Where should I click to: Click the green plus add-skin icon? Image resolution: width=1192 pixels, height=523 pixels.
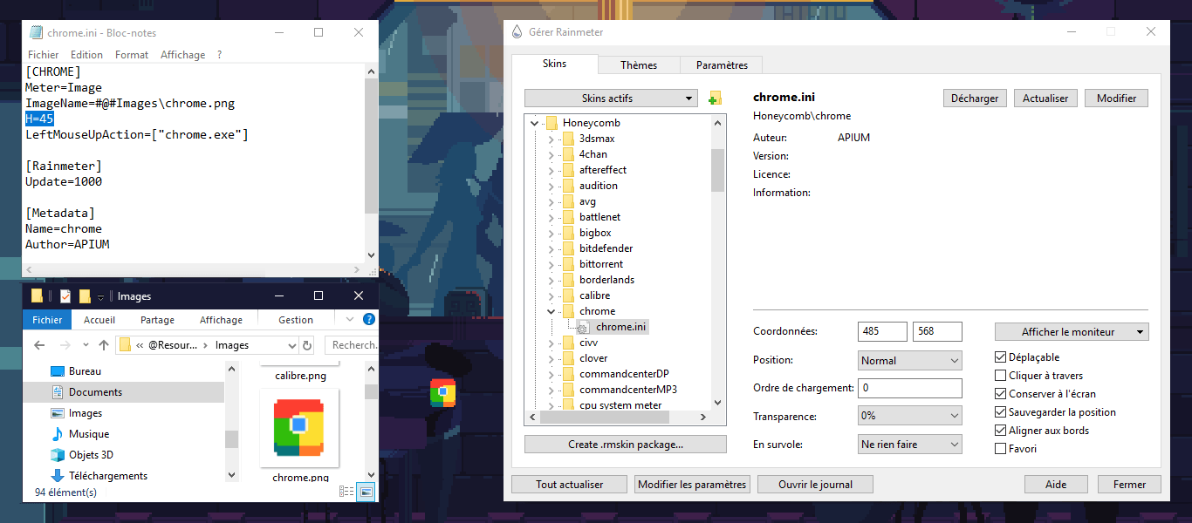tap(716, 98)
